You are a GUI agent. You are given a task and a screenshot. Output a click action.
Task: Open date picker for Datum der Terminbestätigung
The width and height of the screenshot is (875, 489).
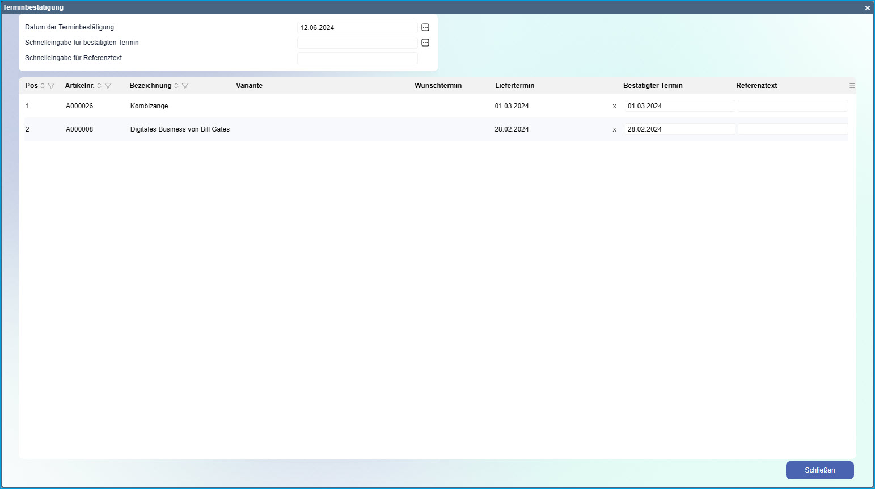tap(425, 27)
